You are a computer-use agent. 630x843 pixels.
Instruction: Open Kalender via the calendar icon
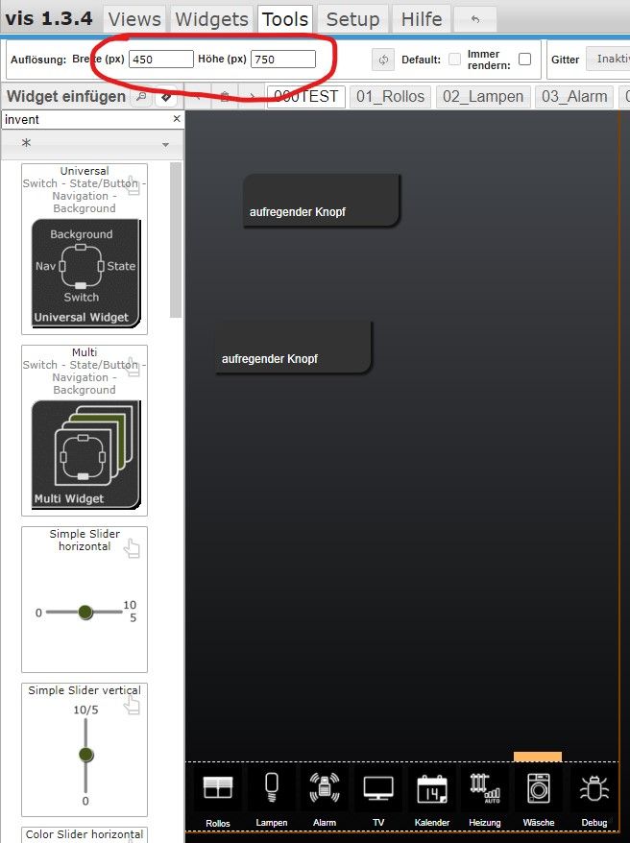pyautogui.click(x=432, y=788)
